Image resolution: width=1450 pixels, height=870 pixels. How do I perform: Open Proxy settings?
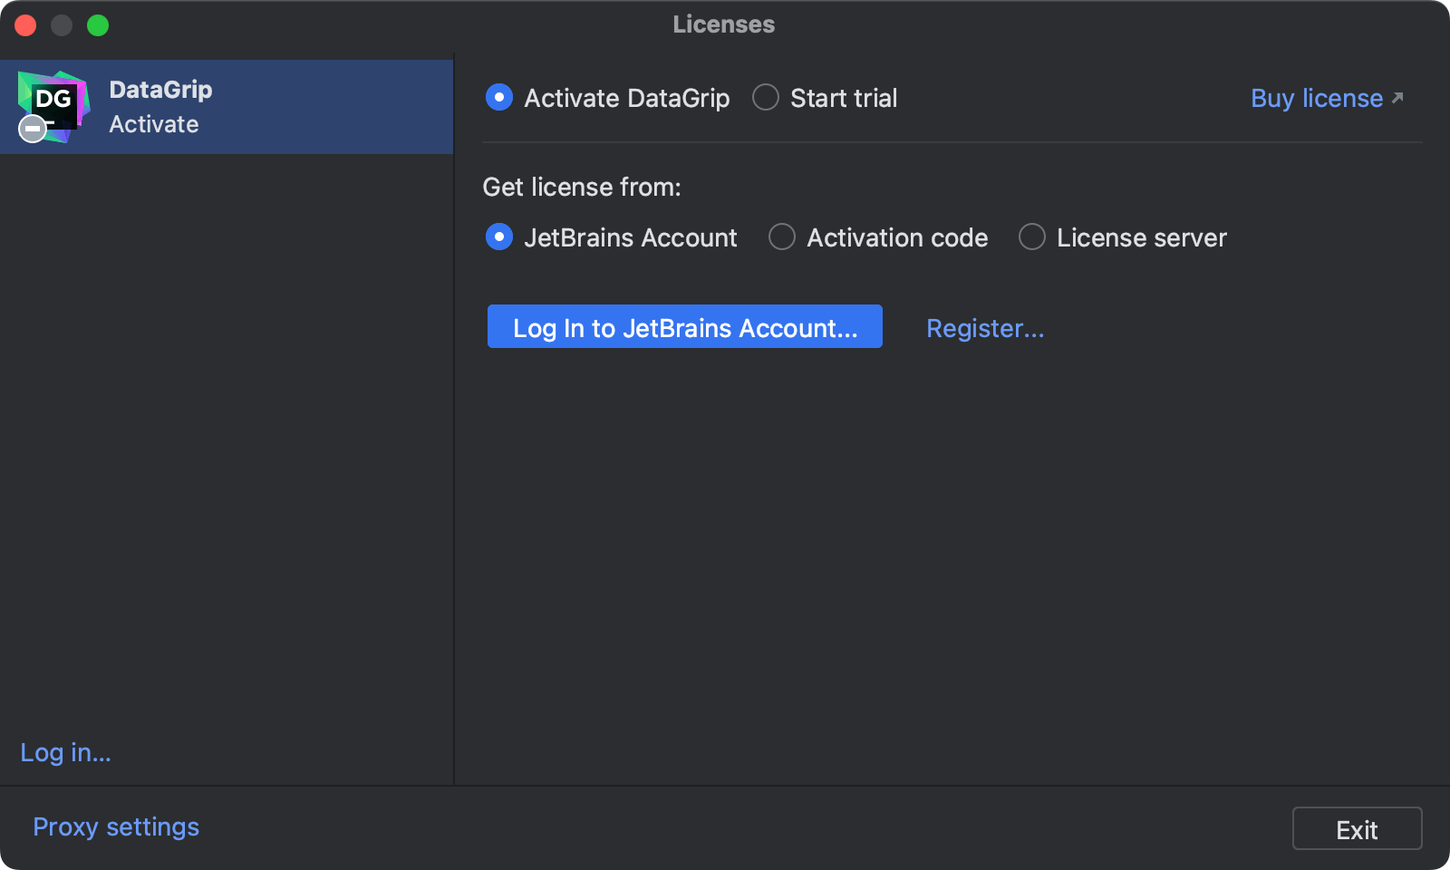pos(115,826)
